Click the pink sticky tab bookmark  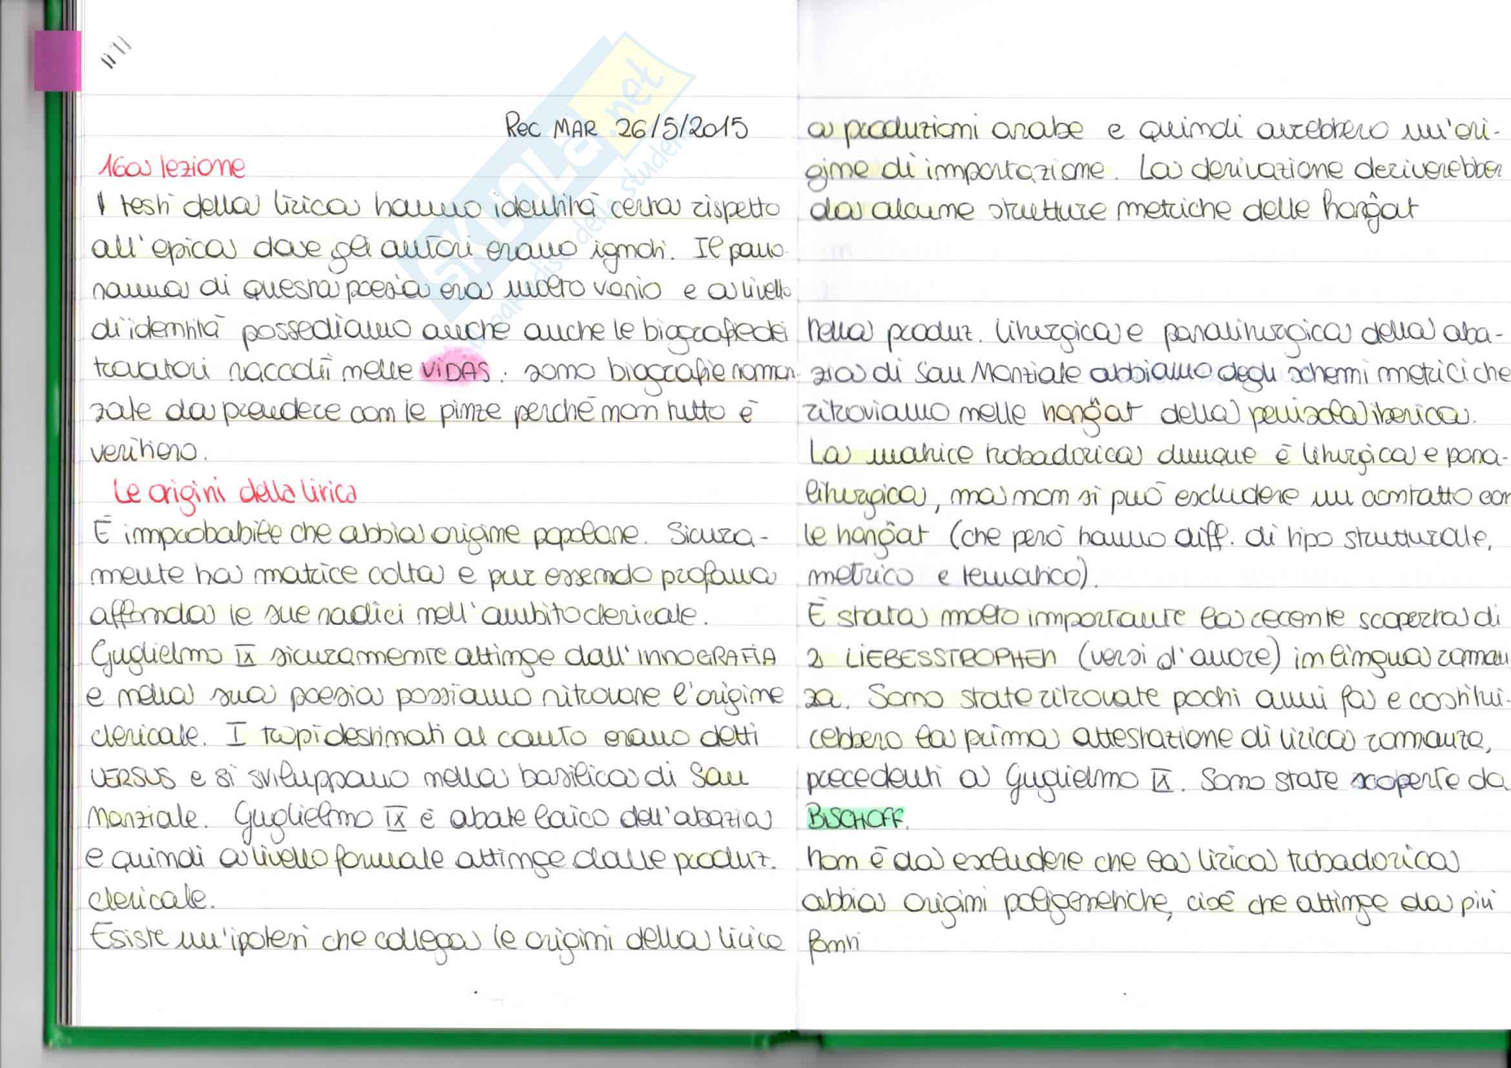point(57,61)
